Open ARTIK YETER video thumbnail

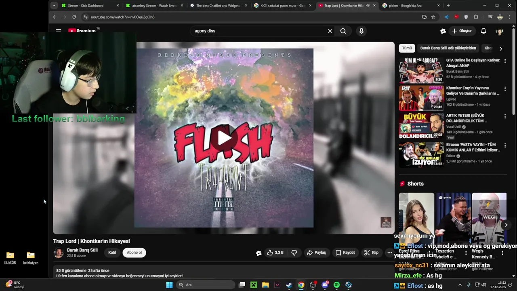[x=421, y=126]
